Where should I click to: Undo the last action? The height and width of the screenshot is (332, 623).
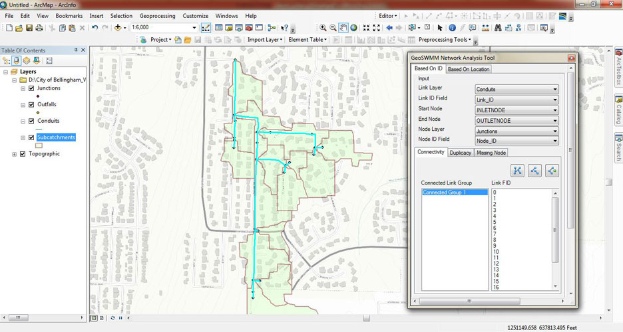(x=95, y=28)
